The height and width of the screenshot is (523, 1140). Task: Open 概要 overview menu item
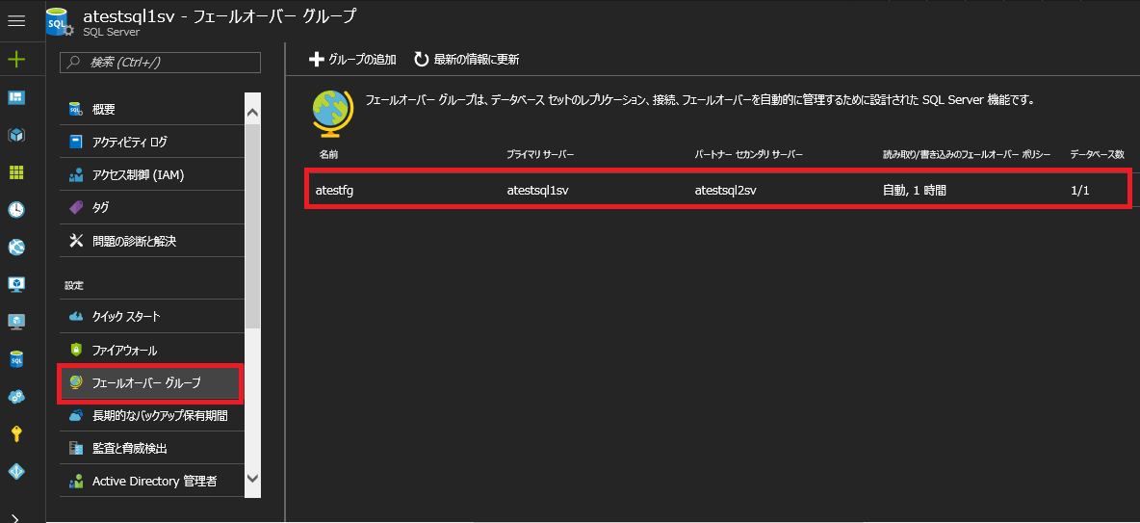104,109
